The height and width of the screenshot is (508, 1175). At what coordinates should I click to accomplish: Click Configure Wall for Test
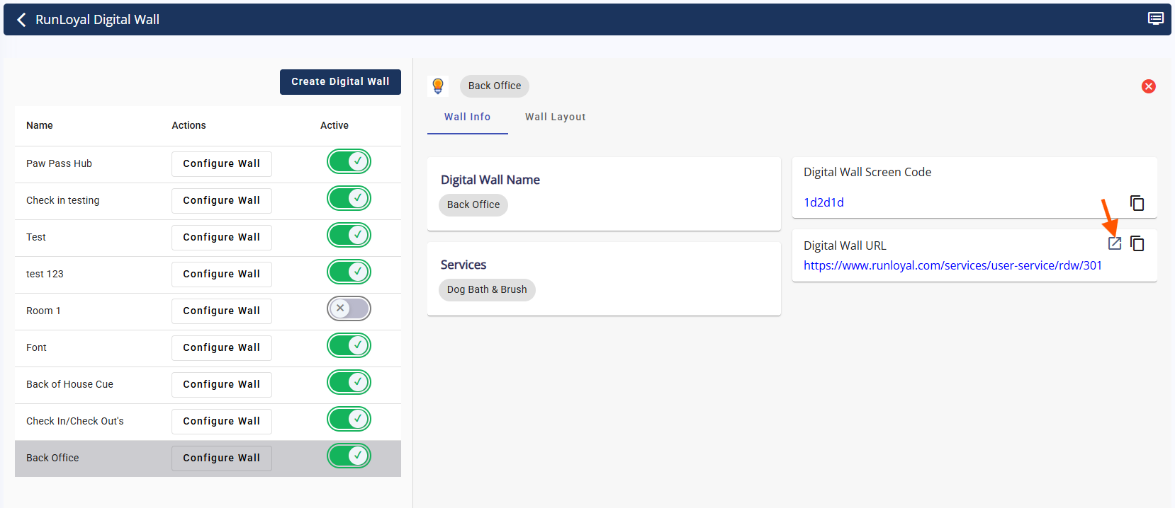(x=222, y=237)
